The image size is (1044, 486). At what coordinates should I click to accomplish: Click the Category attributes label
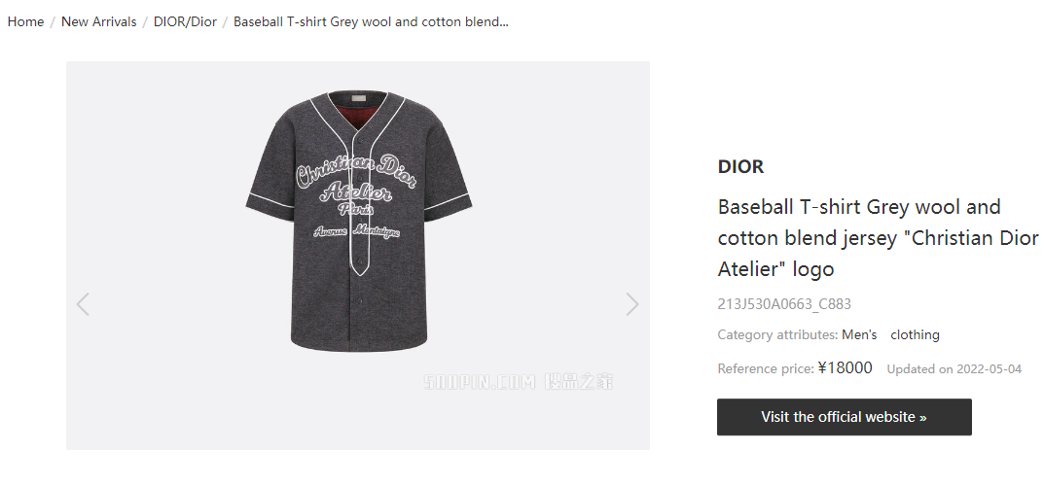tap(777, 334)
